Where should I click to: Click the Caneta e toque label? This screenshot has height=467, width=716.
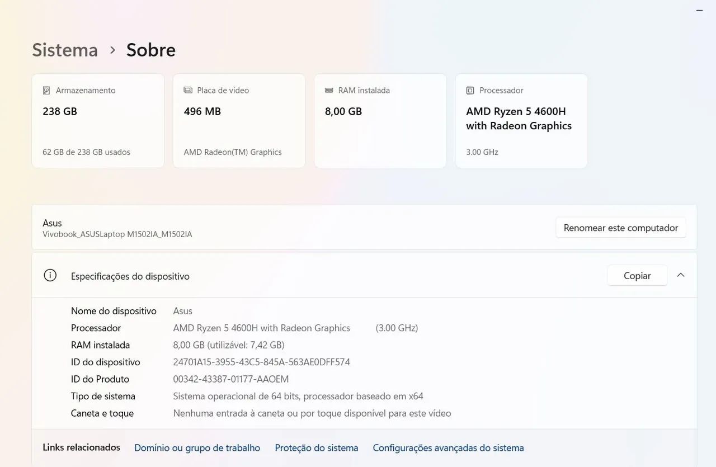point(102,413)
